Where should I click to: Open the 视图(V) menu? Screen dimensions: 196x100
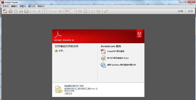click(23, 6)
